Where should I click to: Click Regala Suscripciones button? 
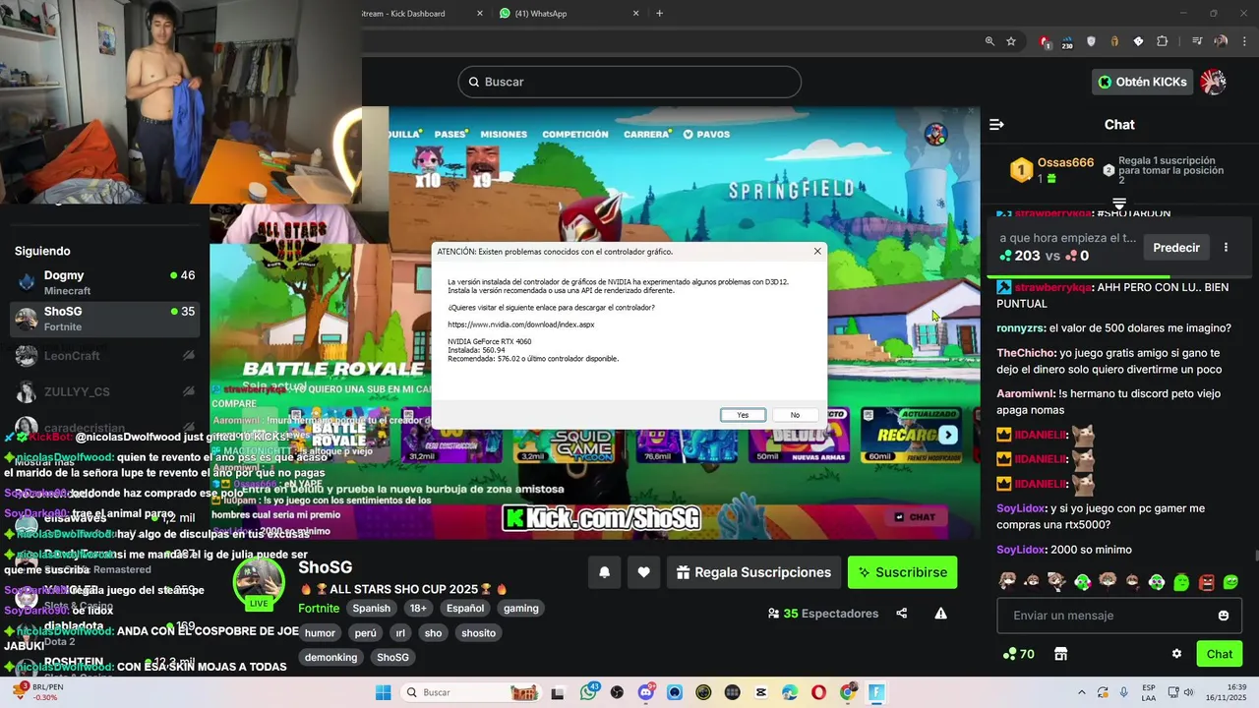pos(754,572)
